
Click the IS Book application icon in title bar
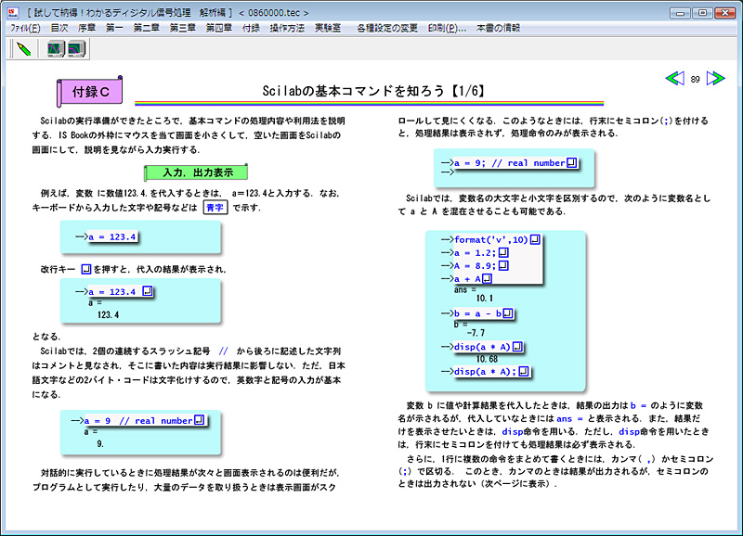coord(13,12)
